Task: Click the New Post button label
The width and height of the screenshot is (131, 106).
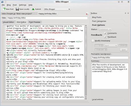Action: click(10, 9)
